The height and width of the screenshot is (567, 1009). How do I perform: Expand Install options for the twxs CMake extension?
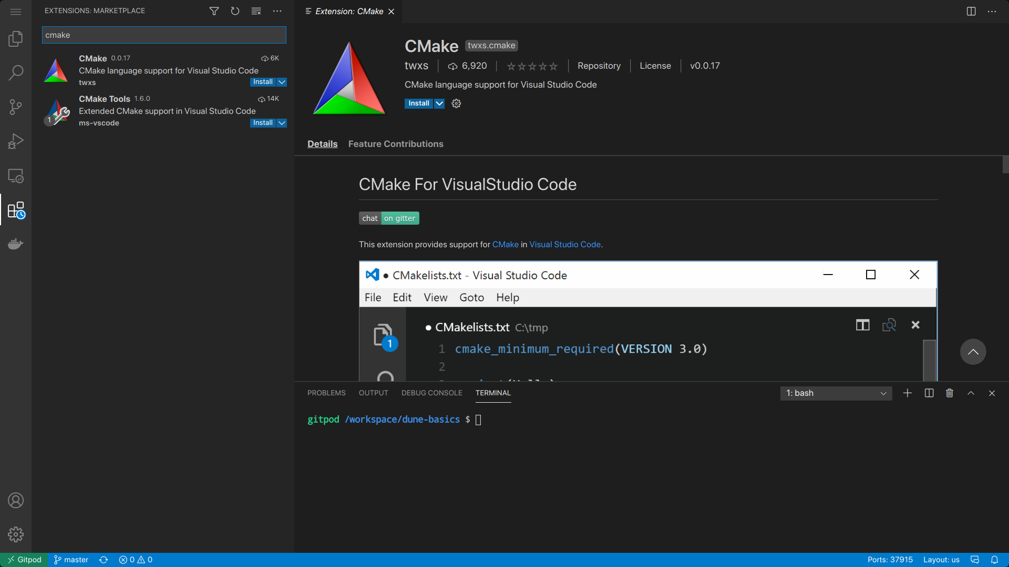(282, 82)
